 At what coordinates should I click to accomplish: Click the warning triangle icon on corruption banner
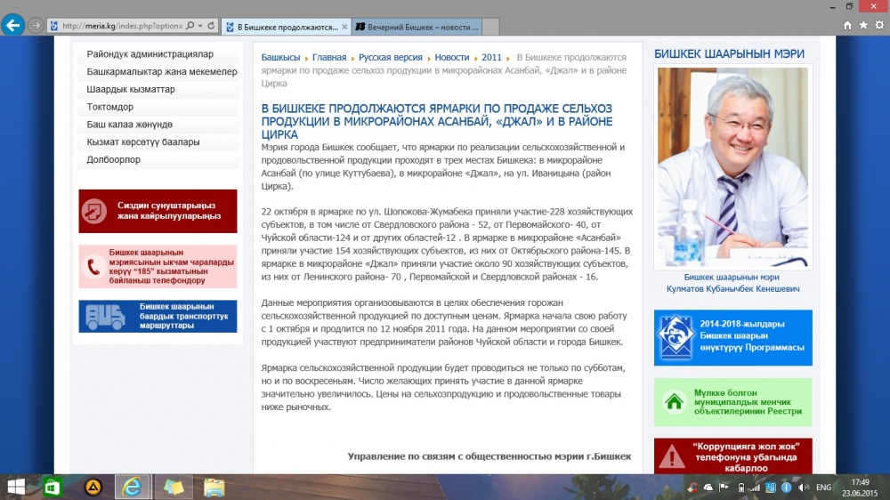tap(672, 457)
